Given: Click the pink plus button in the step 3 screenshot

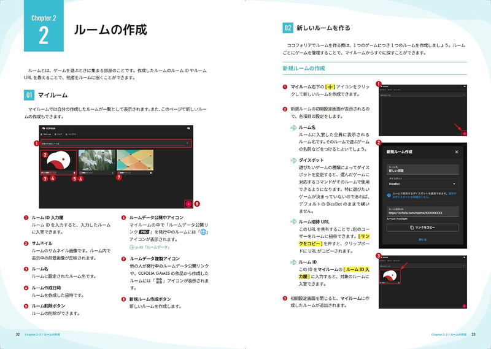Looking at the screenshot, I should [x=465, y=306].
